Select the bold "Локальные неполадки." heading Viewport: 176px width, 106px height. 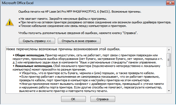tap(34, 66)
